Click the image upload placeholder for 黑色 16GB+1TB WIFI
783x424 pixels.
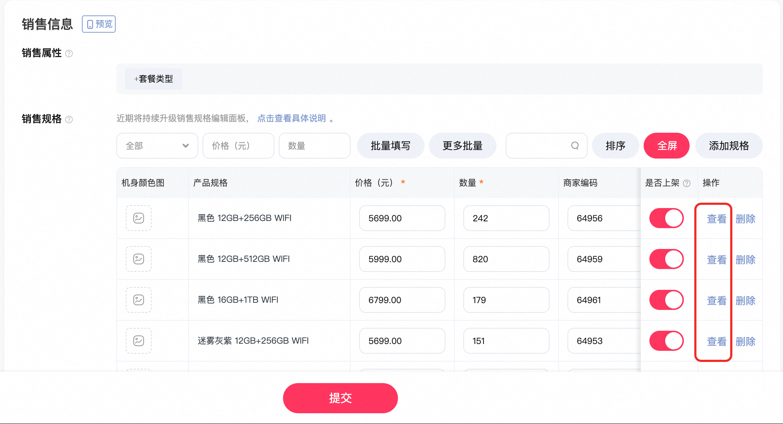click(138, 300)
